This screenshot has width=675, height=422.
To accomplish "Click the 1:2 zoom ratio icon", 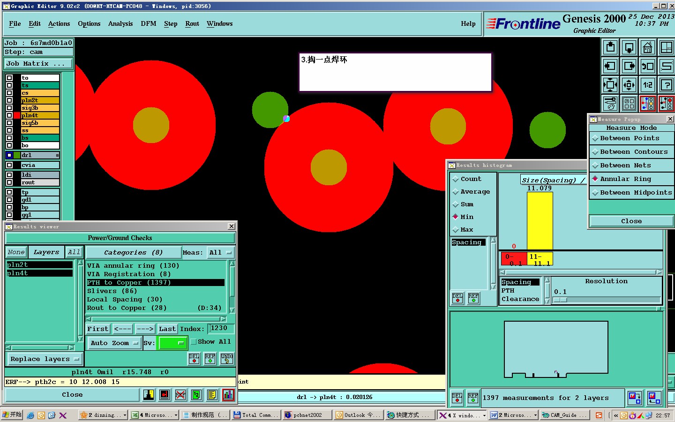I will pyautogui.click(x=648, y=85).
